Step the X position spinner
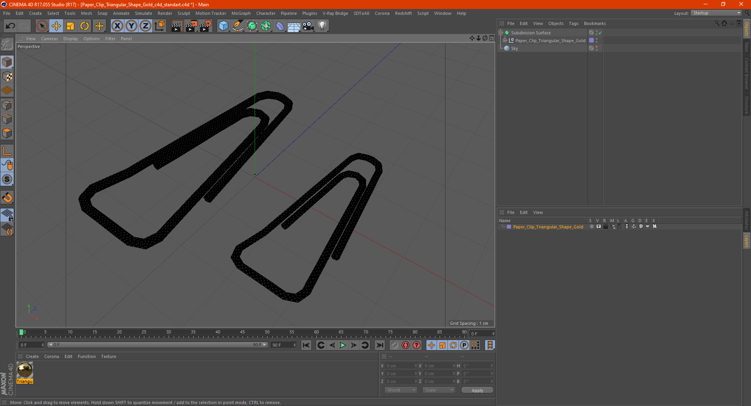The height and width of the screenshot is (406, 751). (x=416, y=366)
